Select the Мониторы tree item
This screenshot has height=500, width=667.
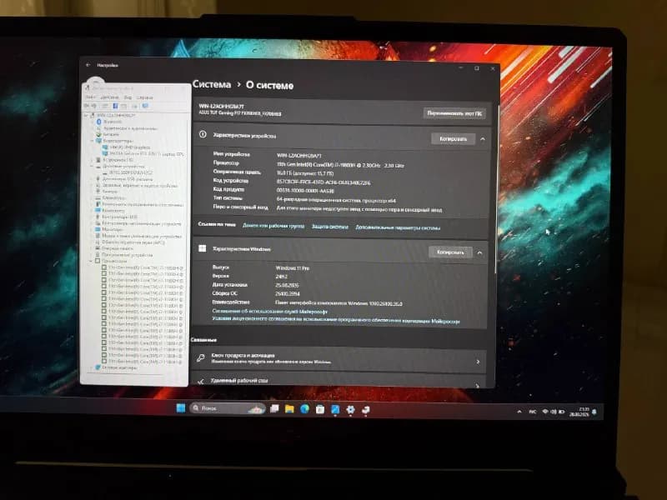click(x=112, y=230)
